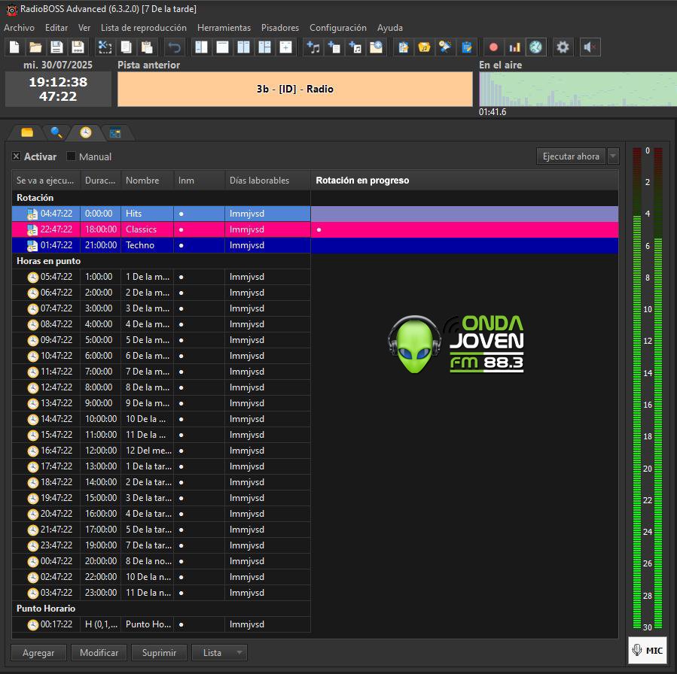Open the Herramientas menu

tap(224, 28)
